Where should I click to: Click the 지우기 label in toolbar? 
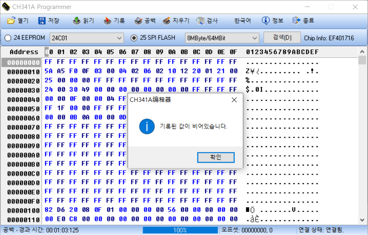click(x=181, y=21)
